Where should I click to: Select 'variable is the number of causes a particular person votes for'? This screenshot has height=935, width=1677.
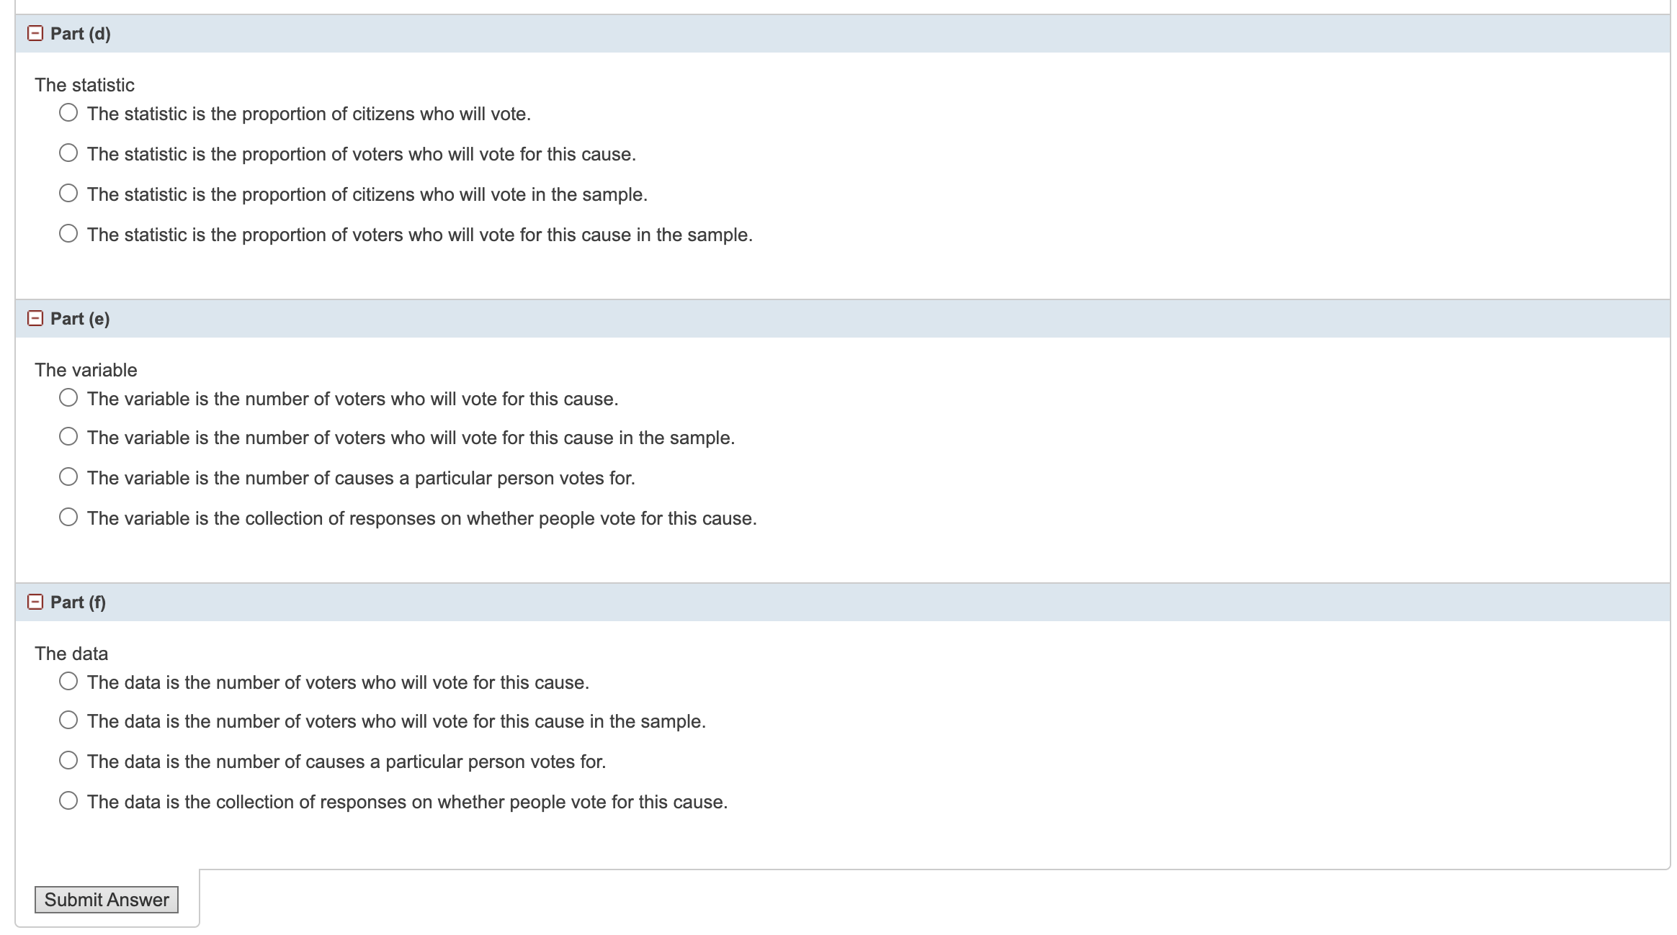click(68, 476)
